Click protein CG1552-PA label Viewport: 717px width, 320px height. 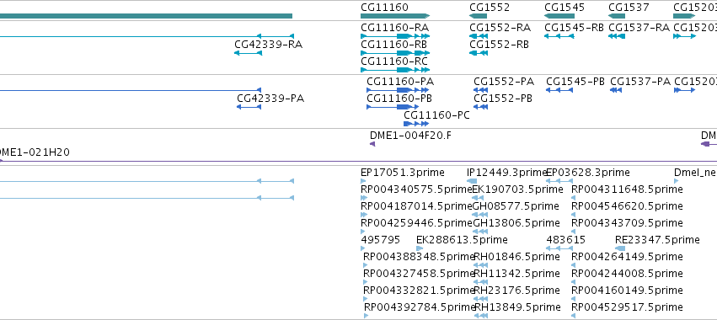click(x=504, y=82)
